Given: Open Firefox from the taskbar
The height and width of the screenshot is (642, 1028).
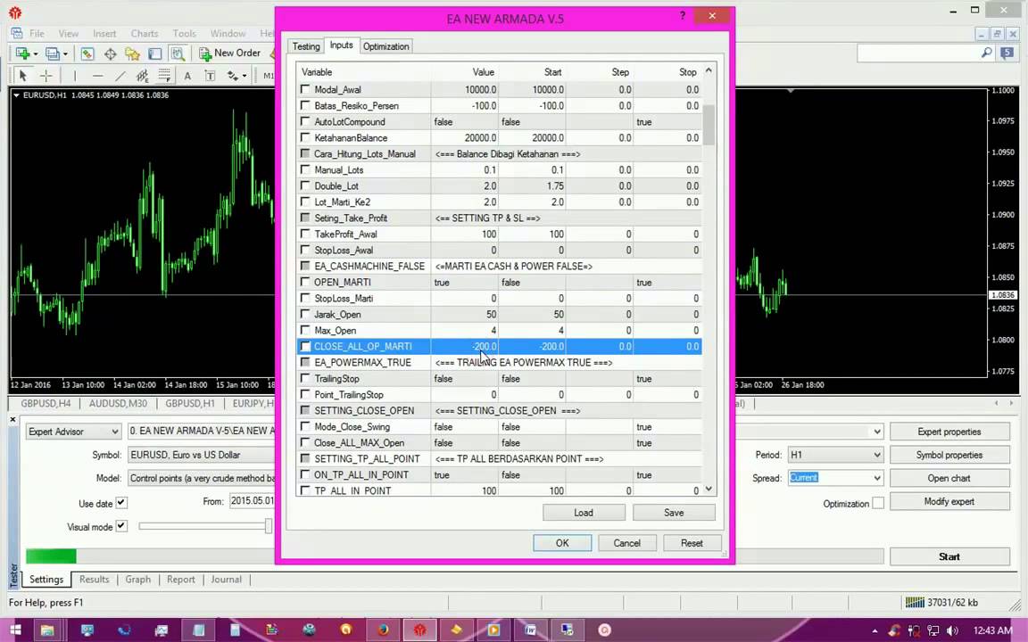Looking at the screenshot, I should coord(383,630).
